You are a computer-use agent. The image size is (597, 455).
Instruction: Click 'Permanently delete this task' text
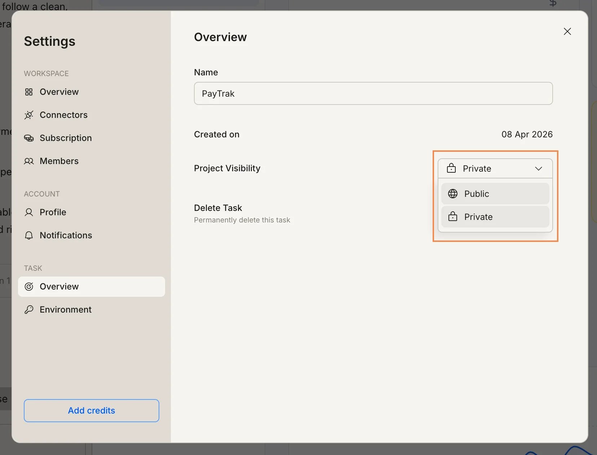242,220
